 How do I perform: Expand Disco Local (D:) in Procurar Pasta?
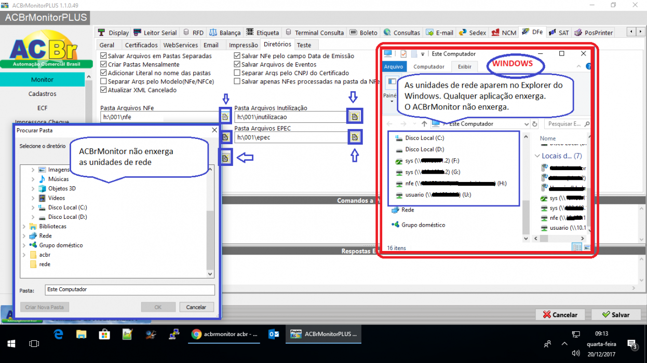pos(33,217)
